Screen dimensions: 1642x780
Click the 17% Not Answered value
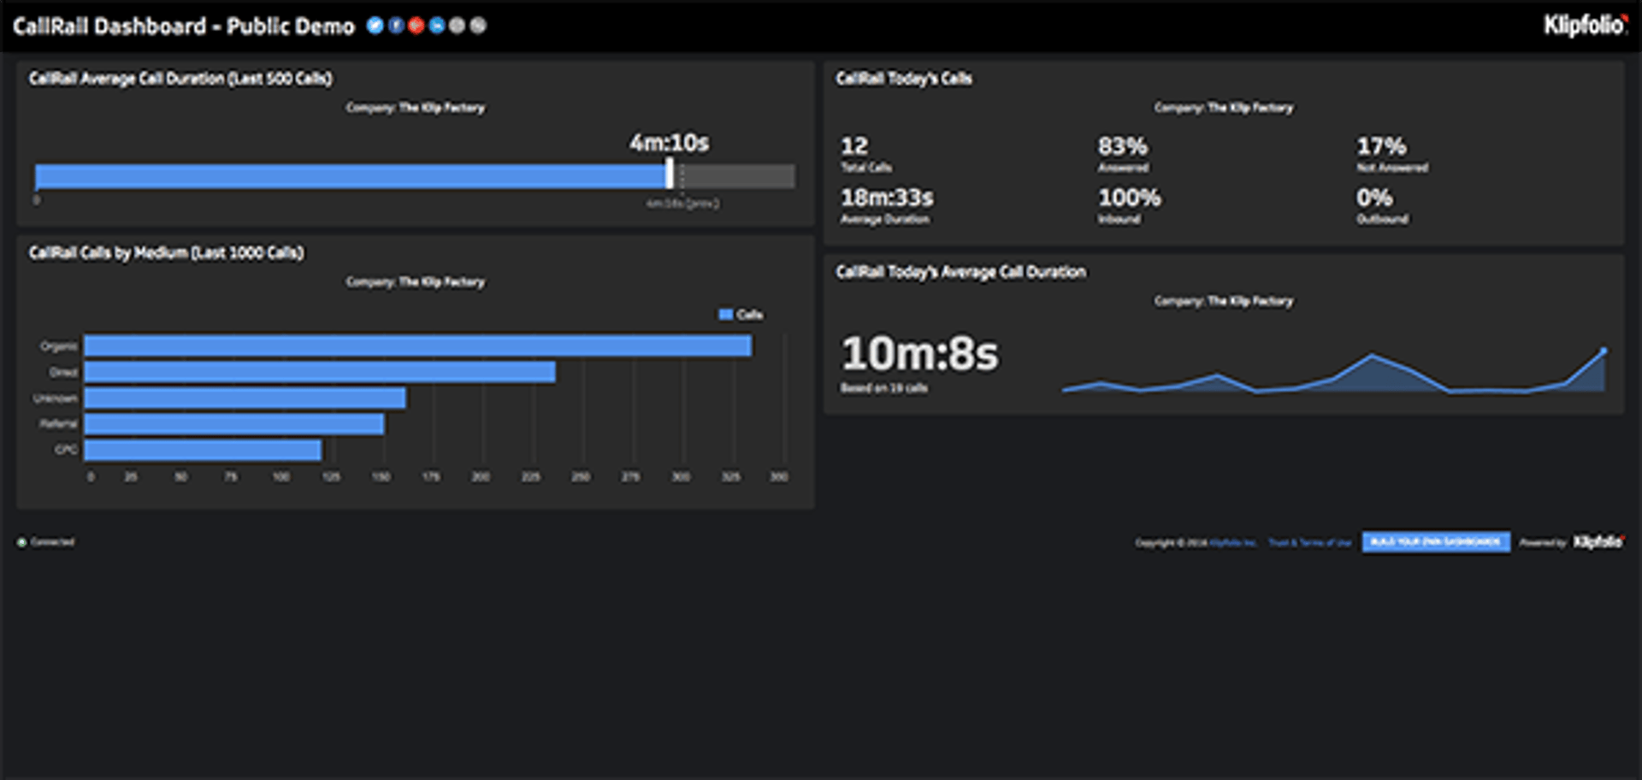point(1381,146)
